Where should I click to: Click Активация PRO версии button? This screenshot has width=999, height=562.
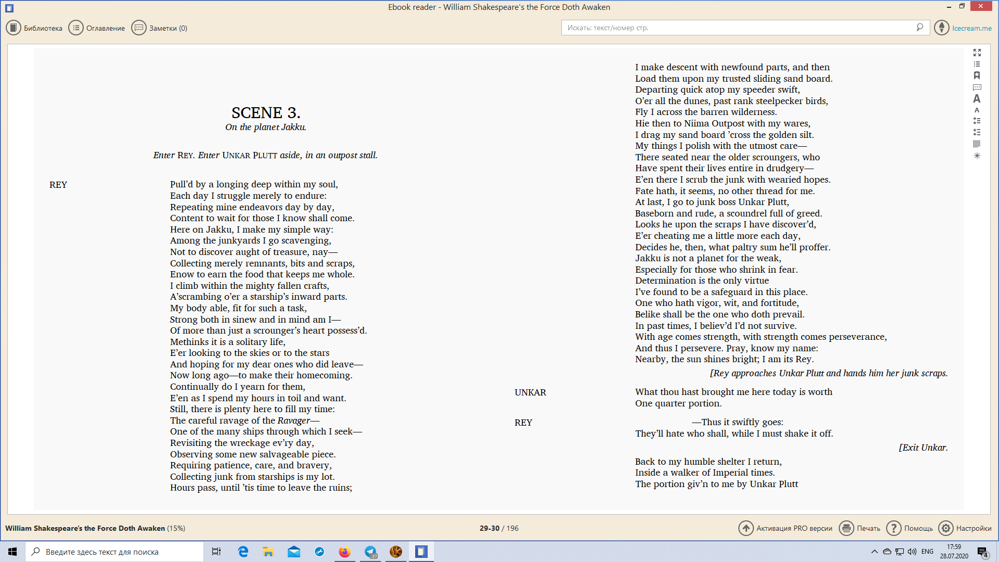click(x=786, y=528)
